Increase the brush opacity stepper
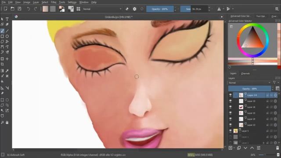The height and width of the screenshot is (158, 281). (175, 7)
